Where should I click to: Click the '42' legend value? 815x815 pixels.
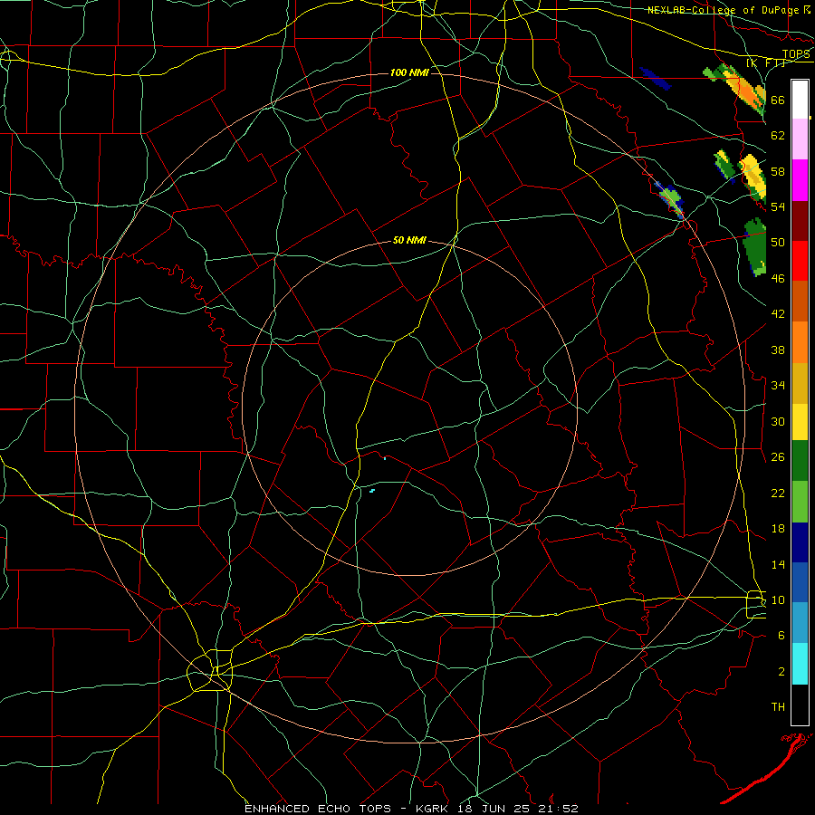tap(778, 313)
